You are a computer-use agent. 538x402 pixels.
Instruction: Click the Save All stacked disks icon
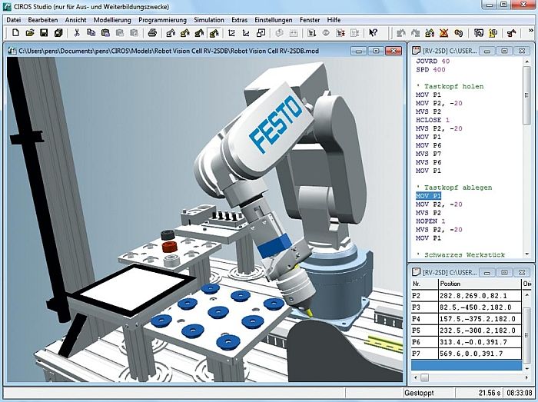point(58,33)
